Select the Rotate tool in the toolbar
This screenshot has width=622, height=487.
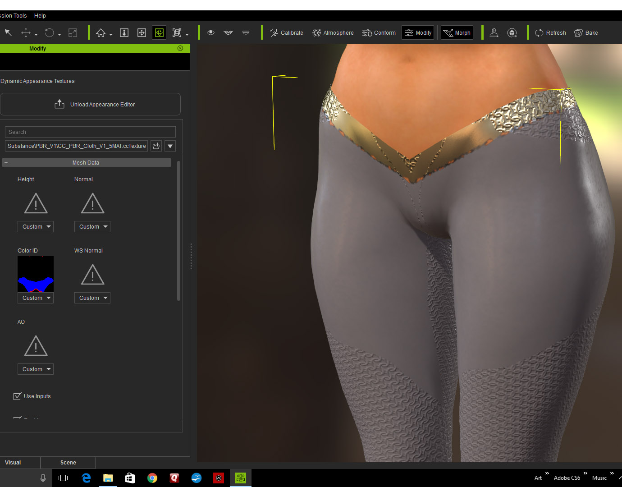click(50, 32)
